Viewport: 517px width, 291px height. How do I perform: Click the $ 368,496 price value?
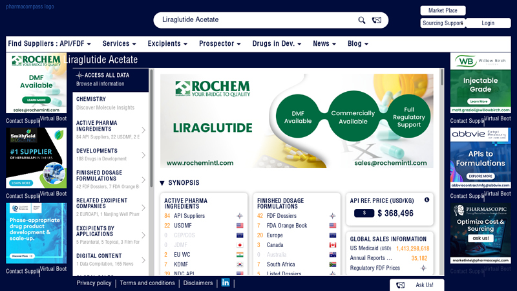click(x=396, y=213)
